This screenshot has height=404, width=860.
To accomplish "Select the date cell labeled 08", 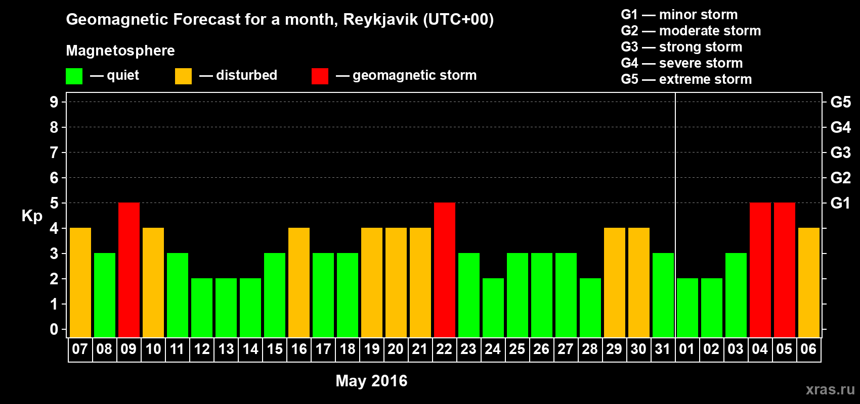I will (105, 349).
